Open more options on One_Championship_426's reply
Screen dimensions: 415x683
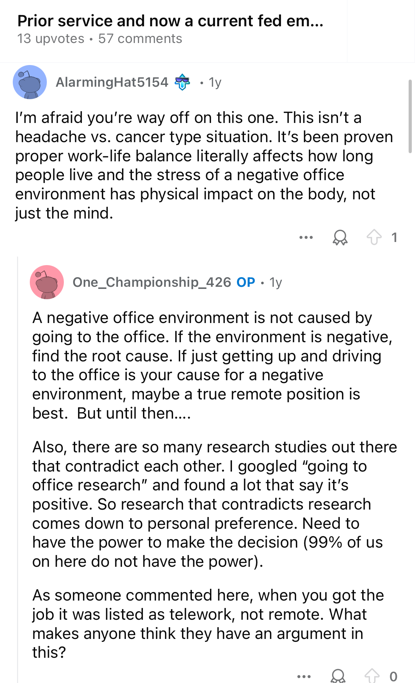304,676
